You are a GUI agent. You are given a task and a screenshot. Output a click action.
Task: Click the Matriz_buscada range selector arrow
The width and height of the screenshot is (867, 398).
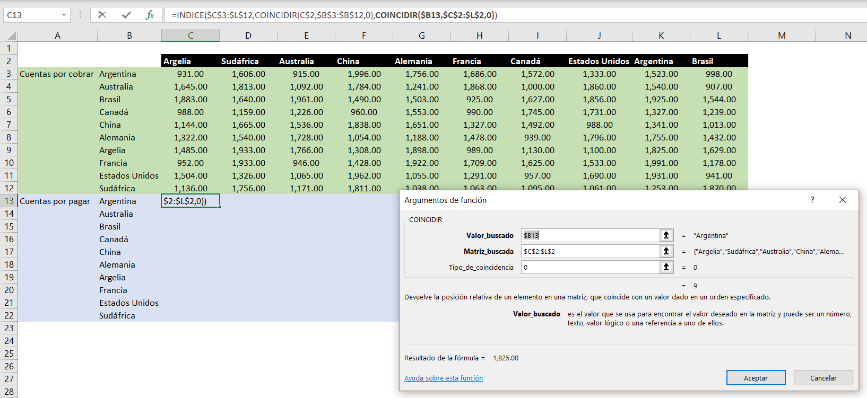click(666, 251)
